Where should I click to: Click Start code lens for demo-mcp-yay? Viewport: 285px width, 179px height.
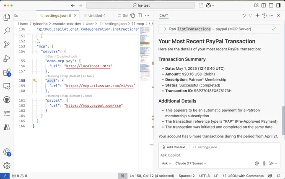tap(50, 56)
